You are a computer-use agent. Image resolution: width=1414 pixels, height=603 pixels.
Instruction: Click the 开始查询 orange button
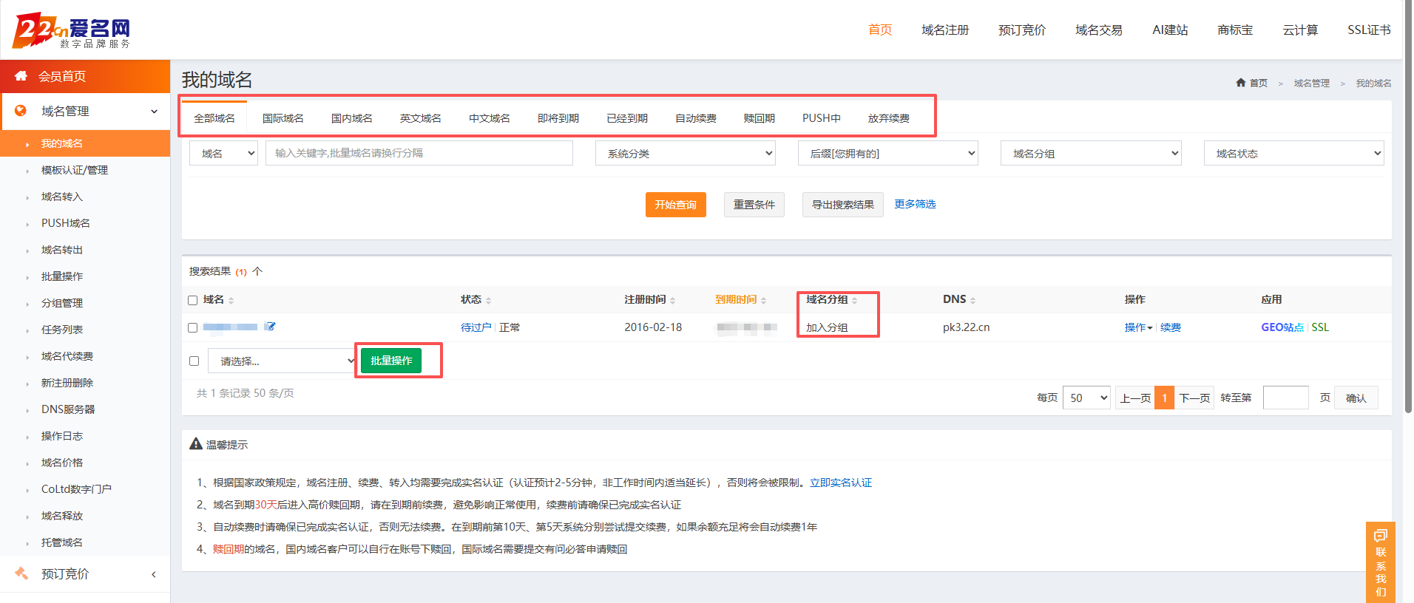(x=676, y=205)
